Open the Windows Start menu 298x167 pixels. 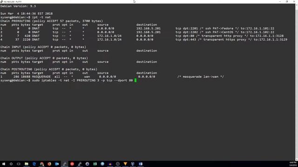4,164
